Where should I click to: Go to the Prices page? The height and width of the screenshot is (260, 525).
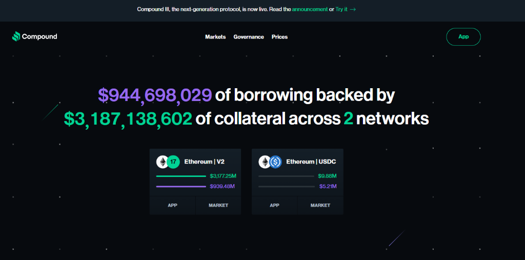pos(279,37)
